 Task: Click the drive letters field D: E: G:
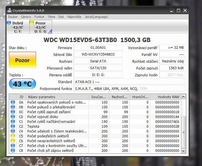coord(98,75)
